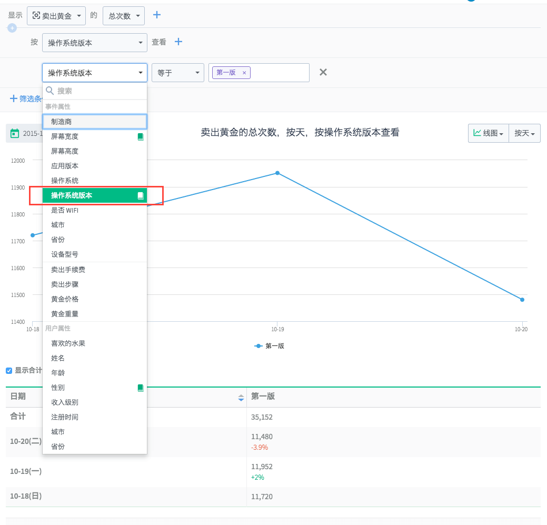
Task: Open the 线图 chart type dropdown
Action: pos(488,133)
